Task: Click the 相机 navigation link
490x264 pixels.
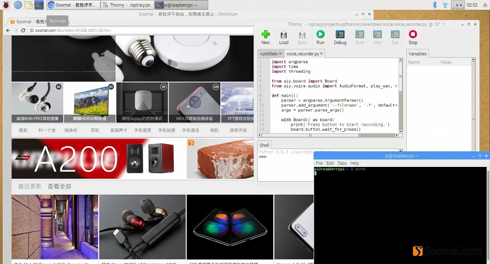Action: (214, 130)
